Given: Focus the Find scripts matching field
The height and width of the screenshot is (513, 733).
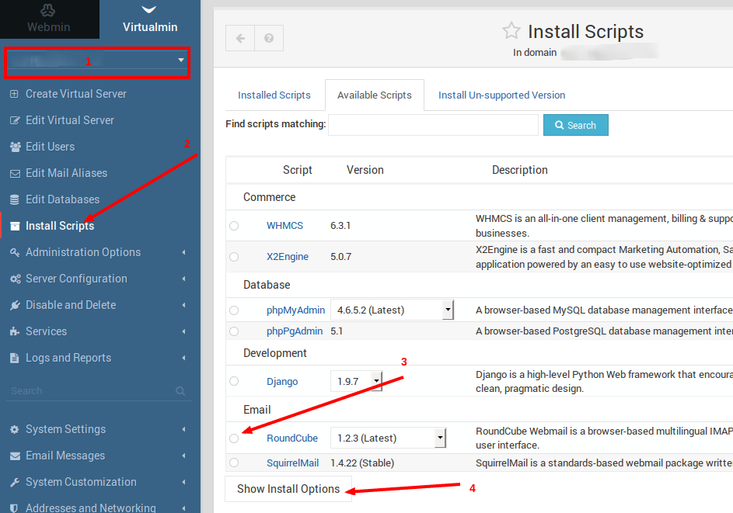Looking at the screenshot, I should [433, 125].
